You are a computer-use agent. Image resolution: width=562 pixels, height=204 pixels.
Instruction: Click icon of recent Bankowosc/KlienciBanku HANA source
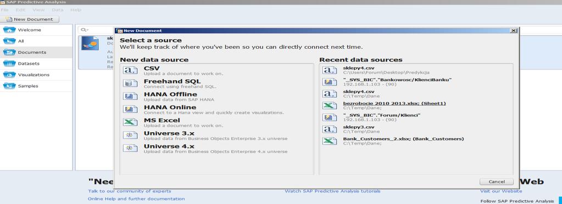[x=330, y=82]
